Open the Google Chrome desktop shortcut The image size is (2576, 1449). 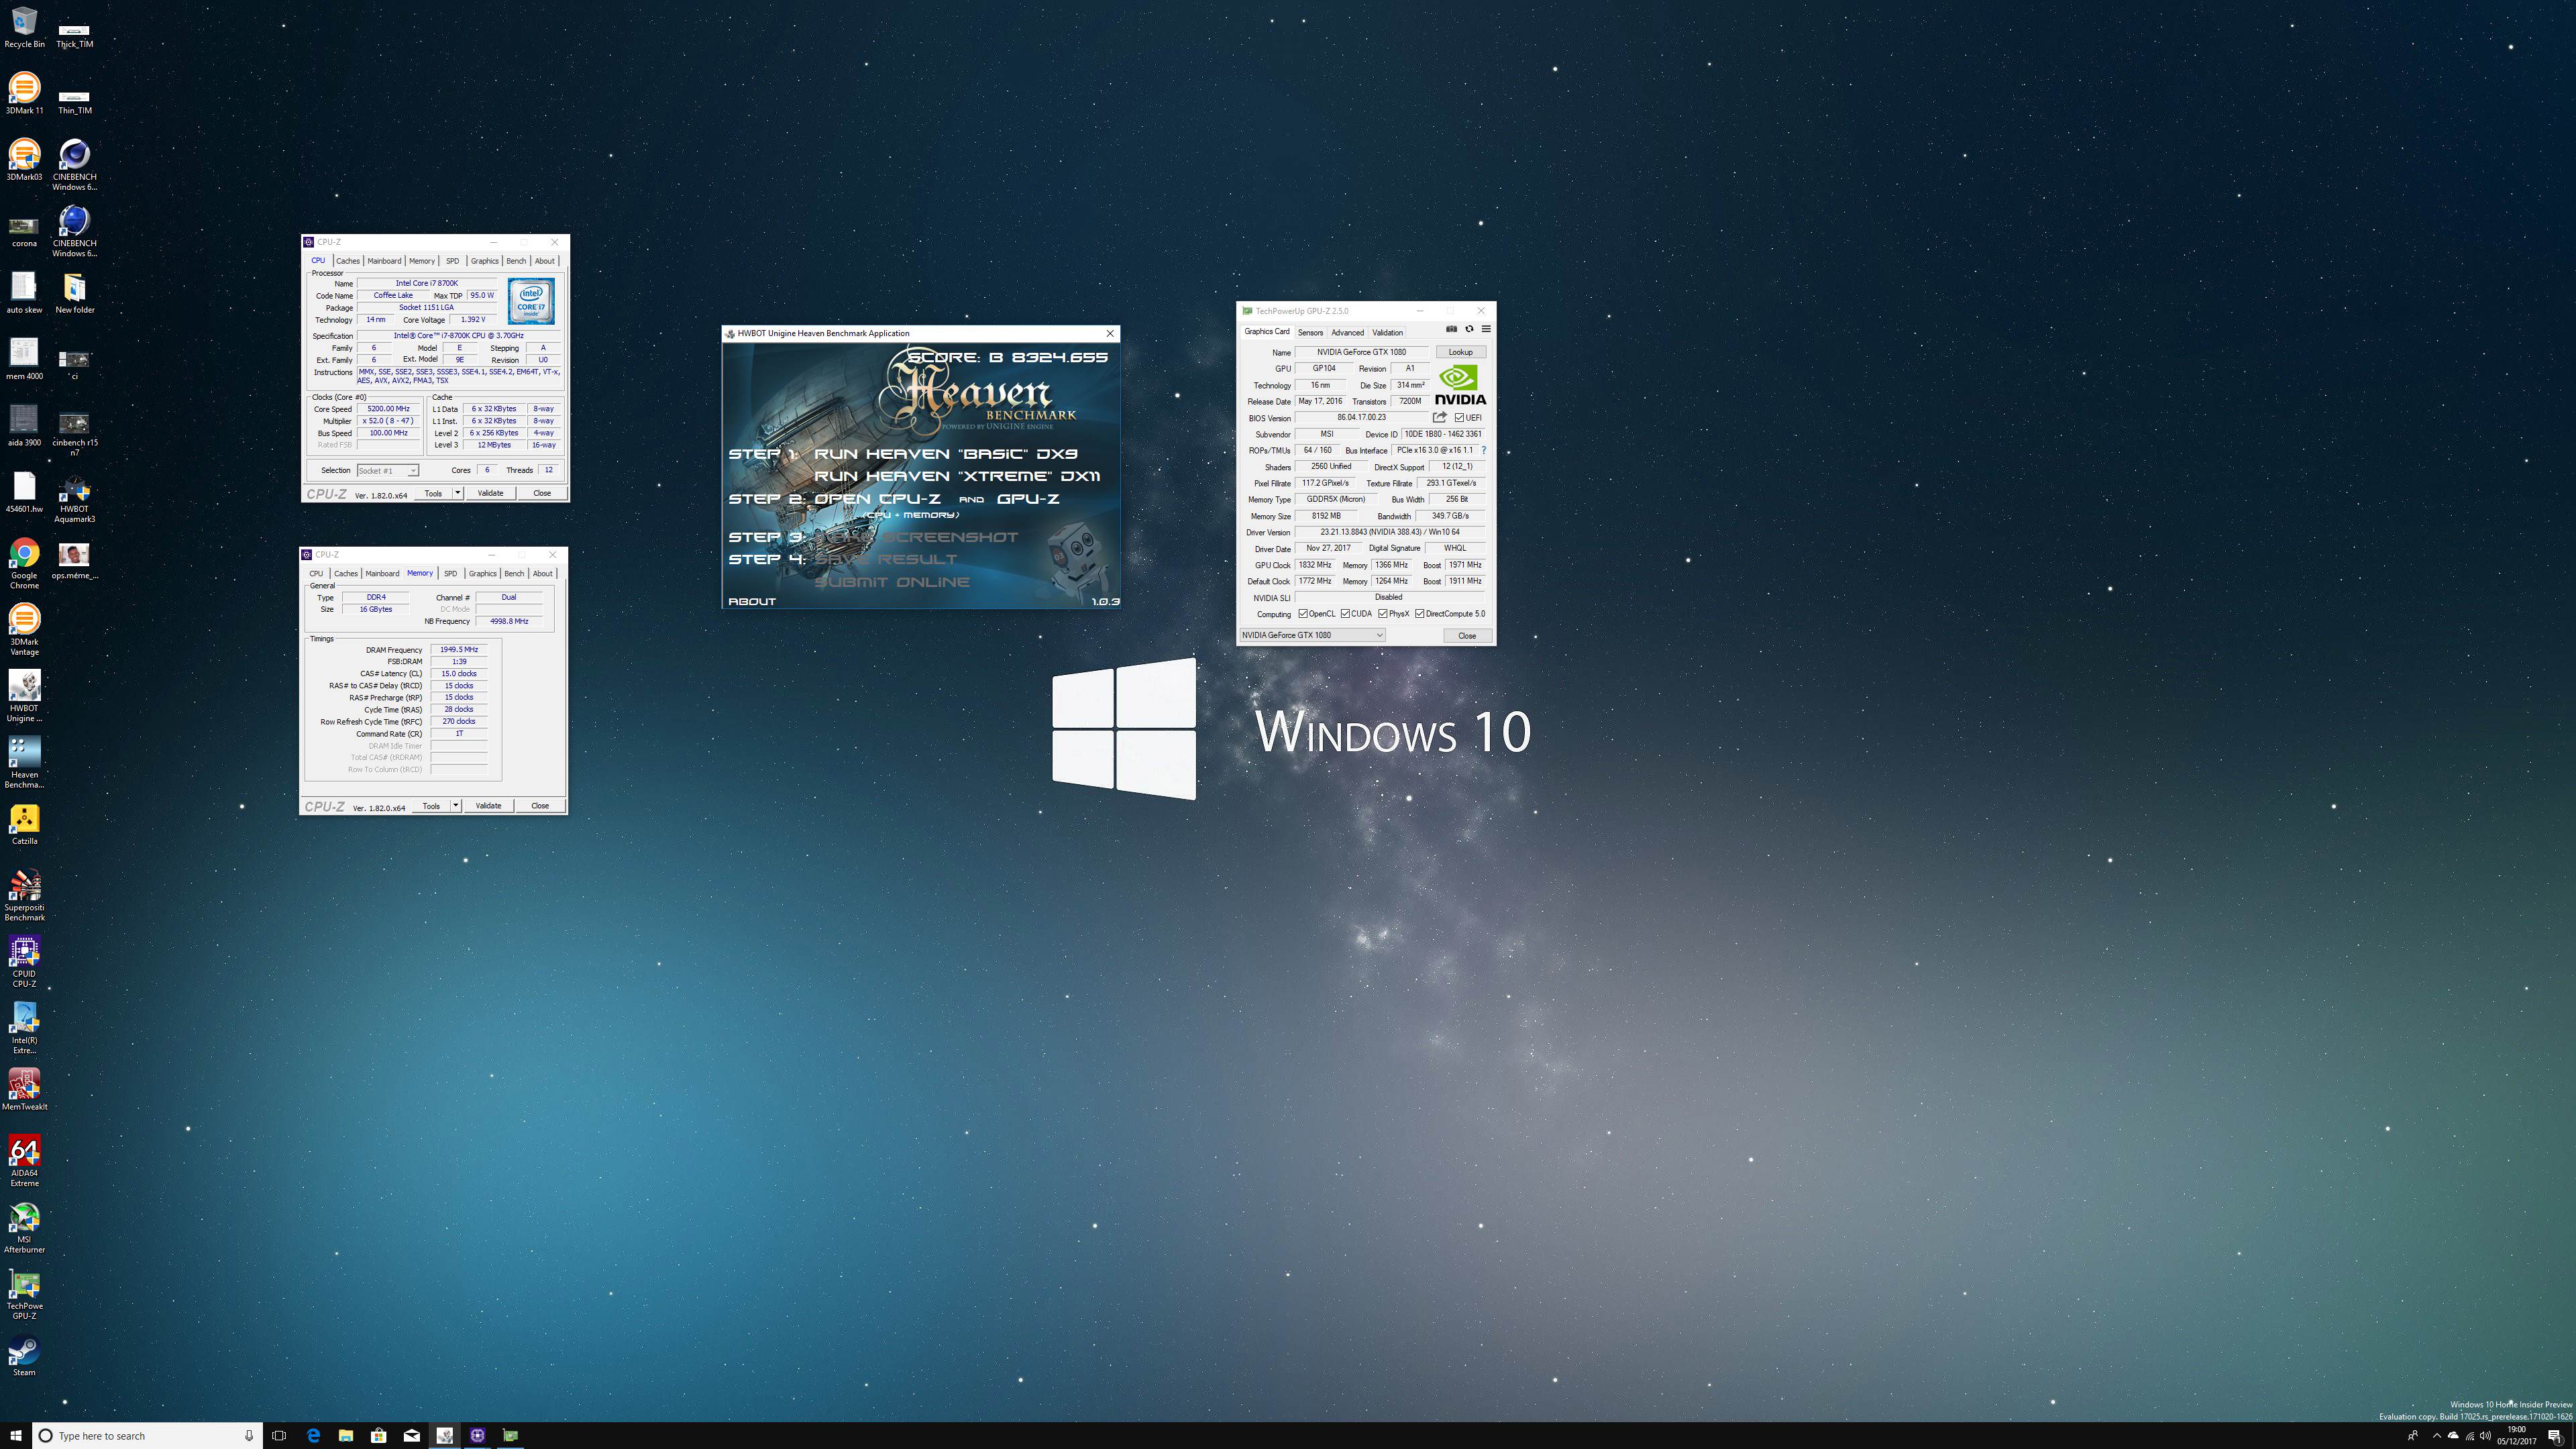[x=24, y=563]
